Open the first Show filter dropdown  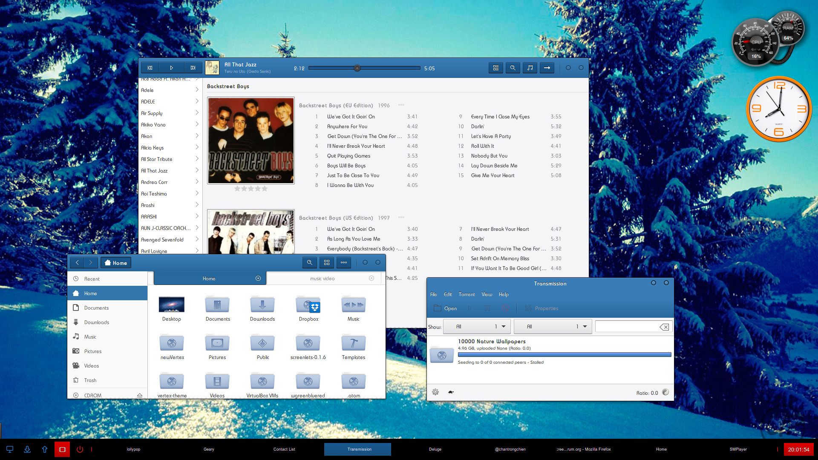pyautogui.click(x=477, y=327)
